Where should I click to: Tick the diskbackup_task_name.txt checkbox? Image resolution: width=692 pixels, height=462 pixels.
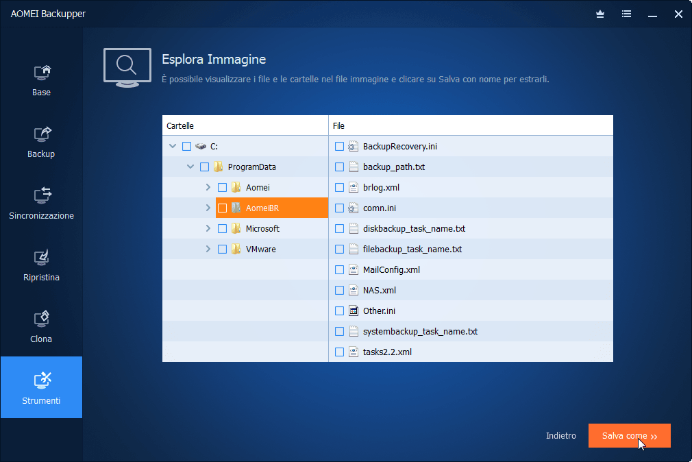(339, 228)
